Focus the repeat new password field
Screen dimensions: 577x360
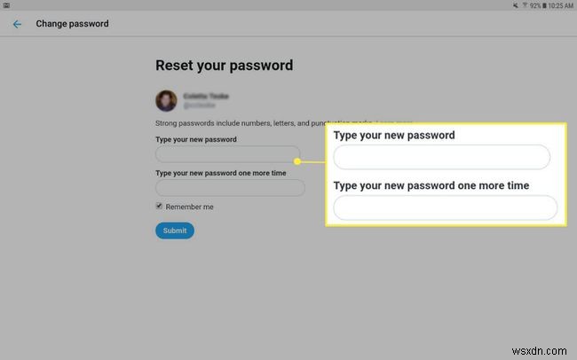tap(230, 188)
